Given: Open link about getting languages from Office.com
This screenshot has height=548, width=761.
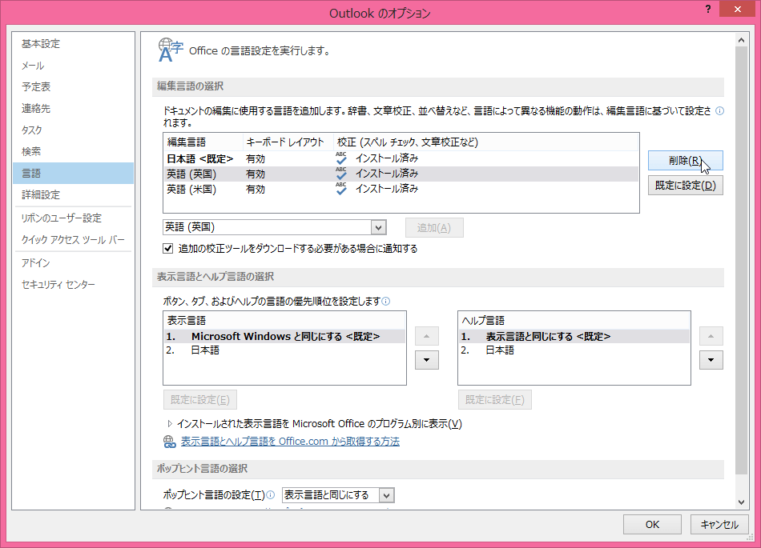Looking at the screenshot, I should coord(290,442).
